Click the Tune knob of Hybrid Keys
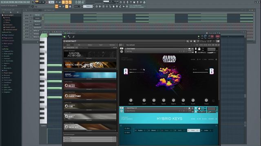The width and height of the screenshot is (261, 146). click(199, 109)
